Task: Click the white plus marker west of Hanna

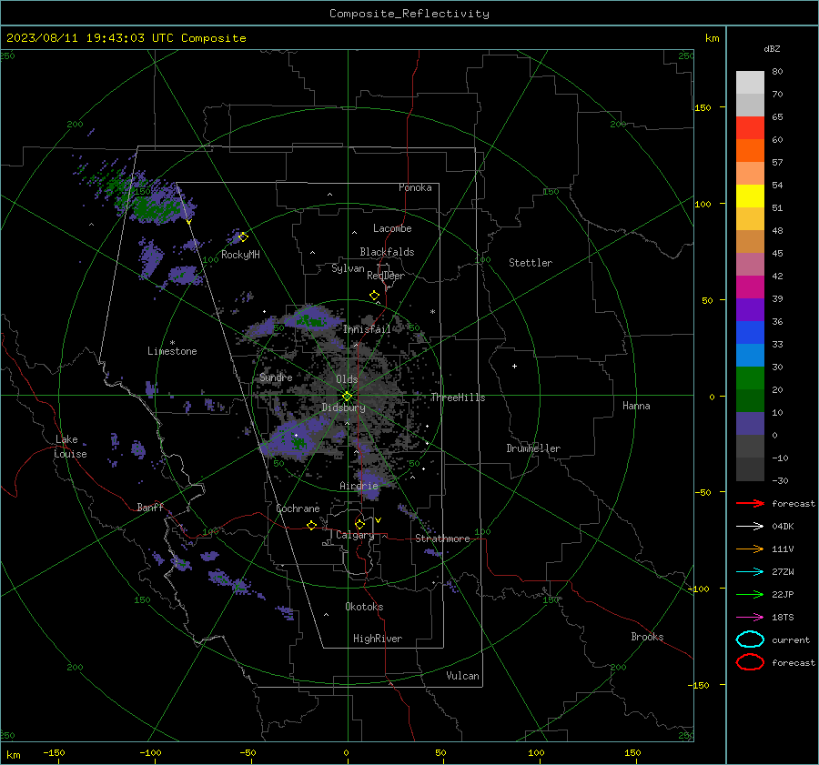Action: pos(514,366)
